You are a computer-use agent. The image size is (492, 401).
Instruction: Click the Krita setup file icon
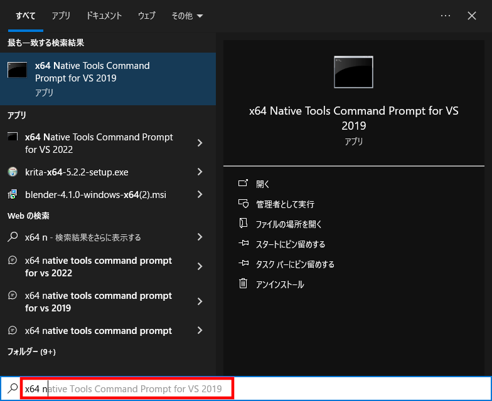[13, 172]
